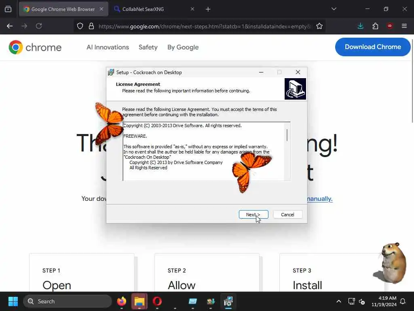Viewport: 414px width, 311px height.
Task: Minimize the Setup dialog window
Action: click(x=261, y=72)
